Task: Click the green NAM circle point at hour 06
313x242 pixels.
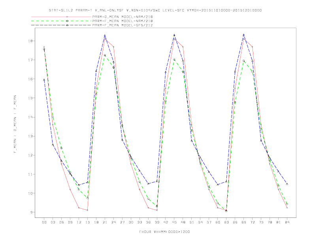Action: (x=62, y=148)
